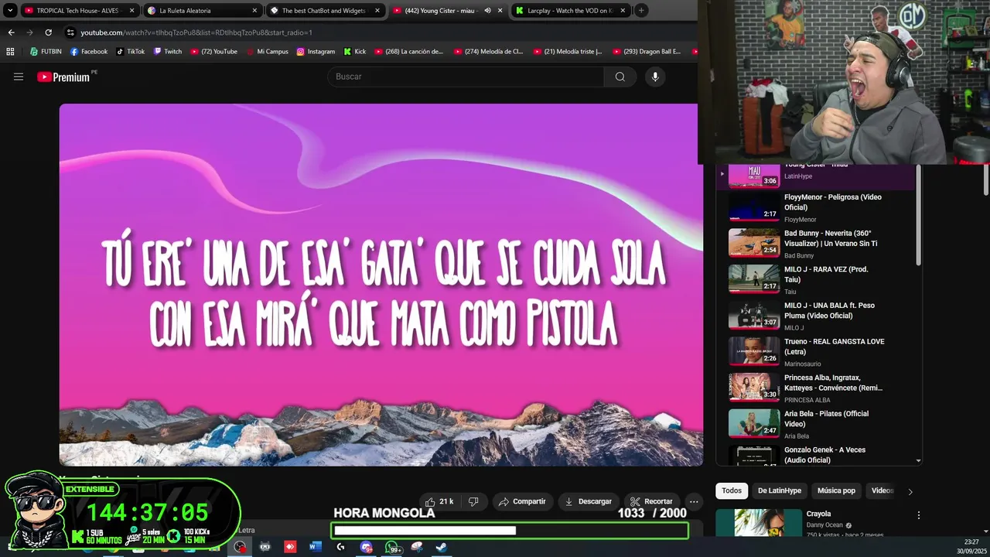Click the playlist scrollbar thumb
The height and width of the screenshot is (557, 990).
click(x=919, y=217)
